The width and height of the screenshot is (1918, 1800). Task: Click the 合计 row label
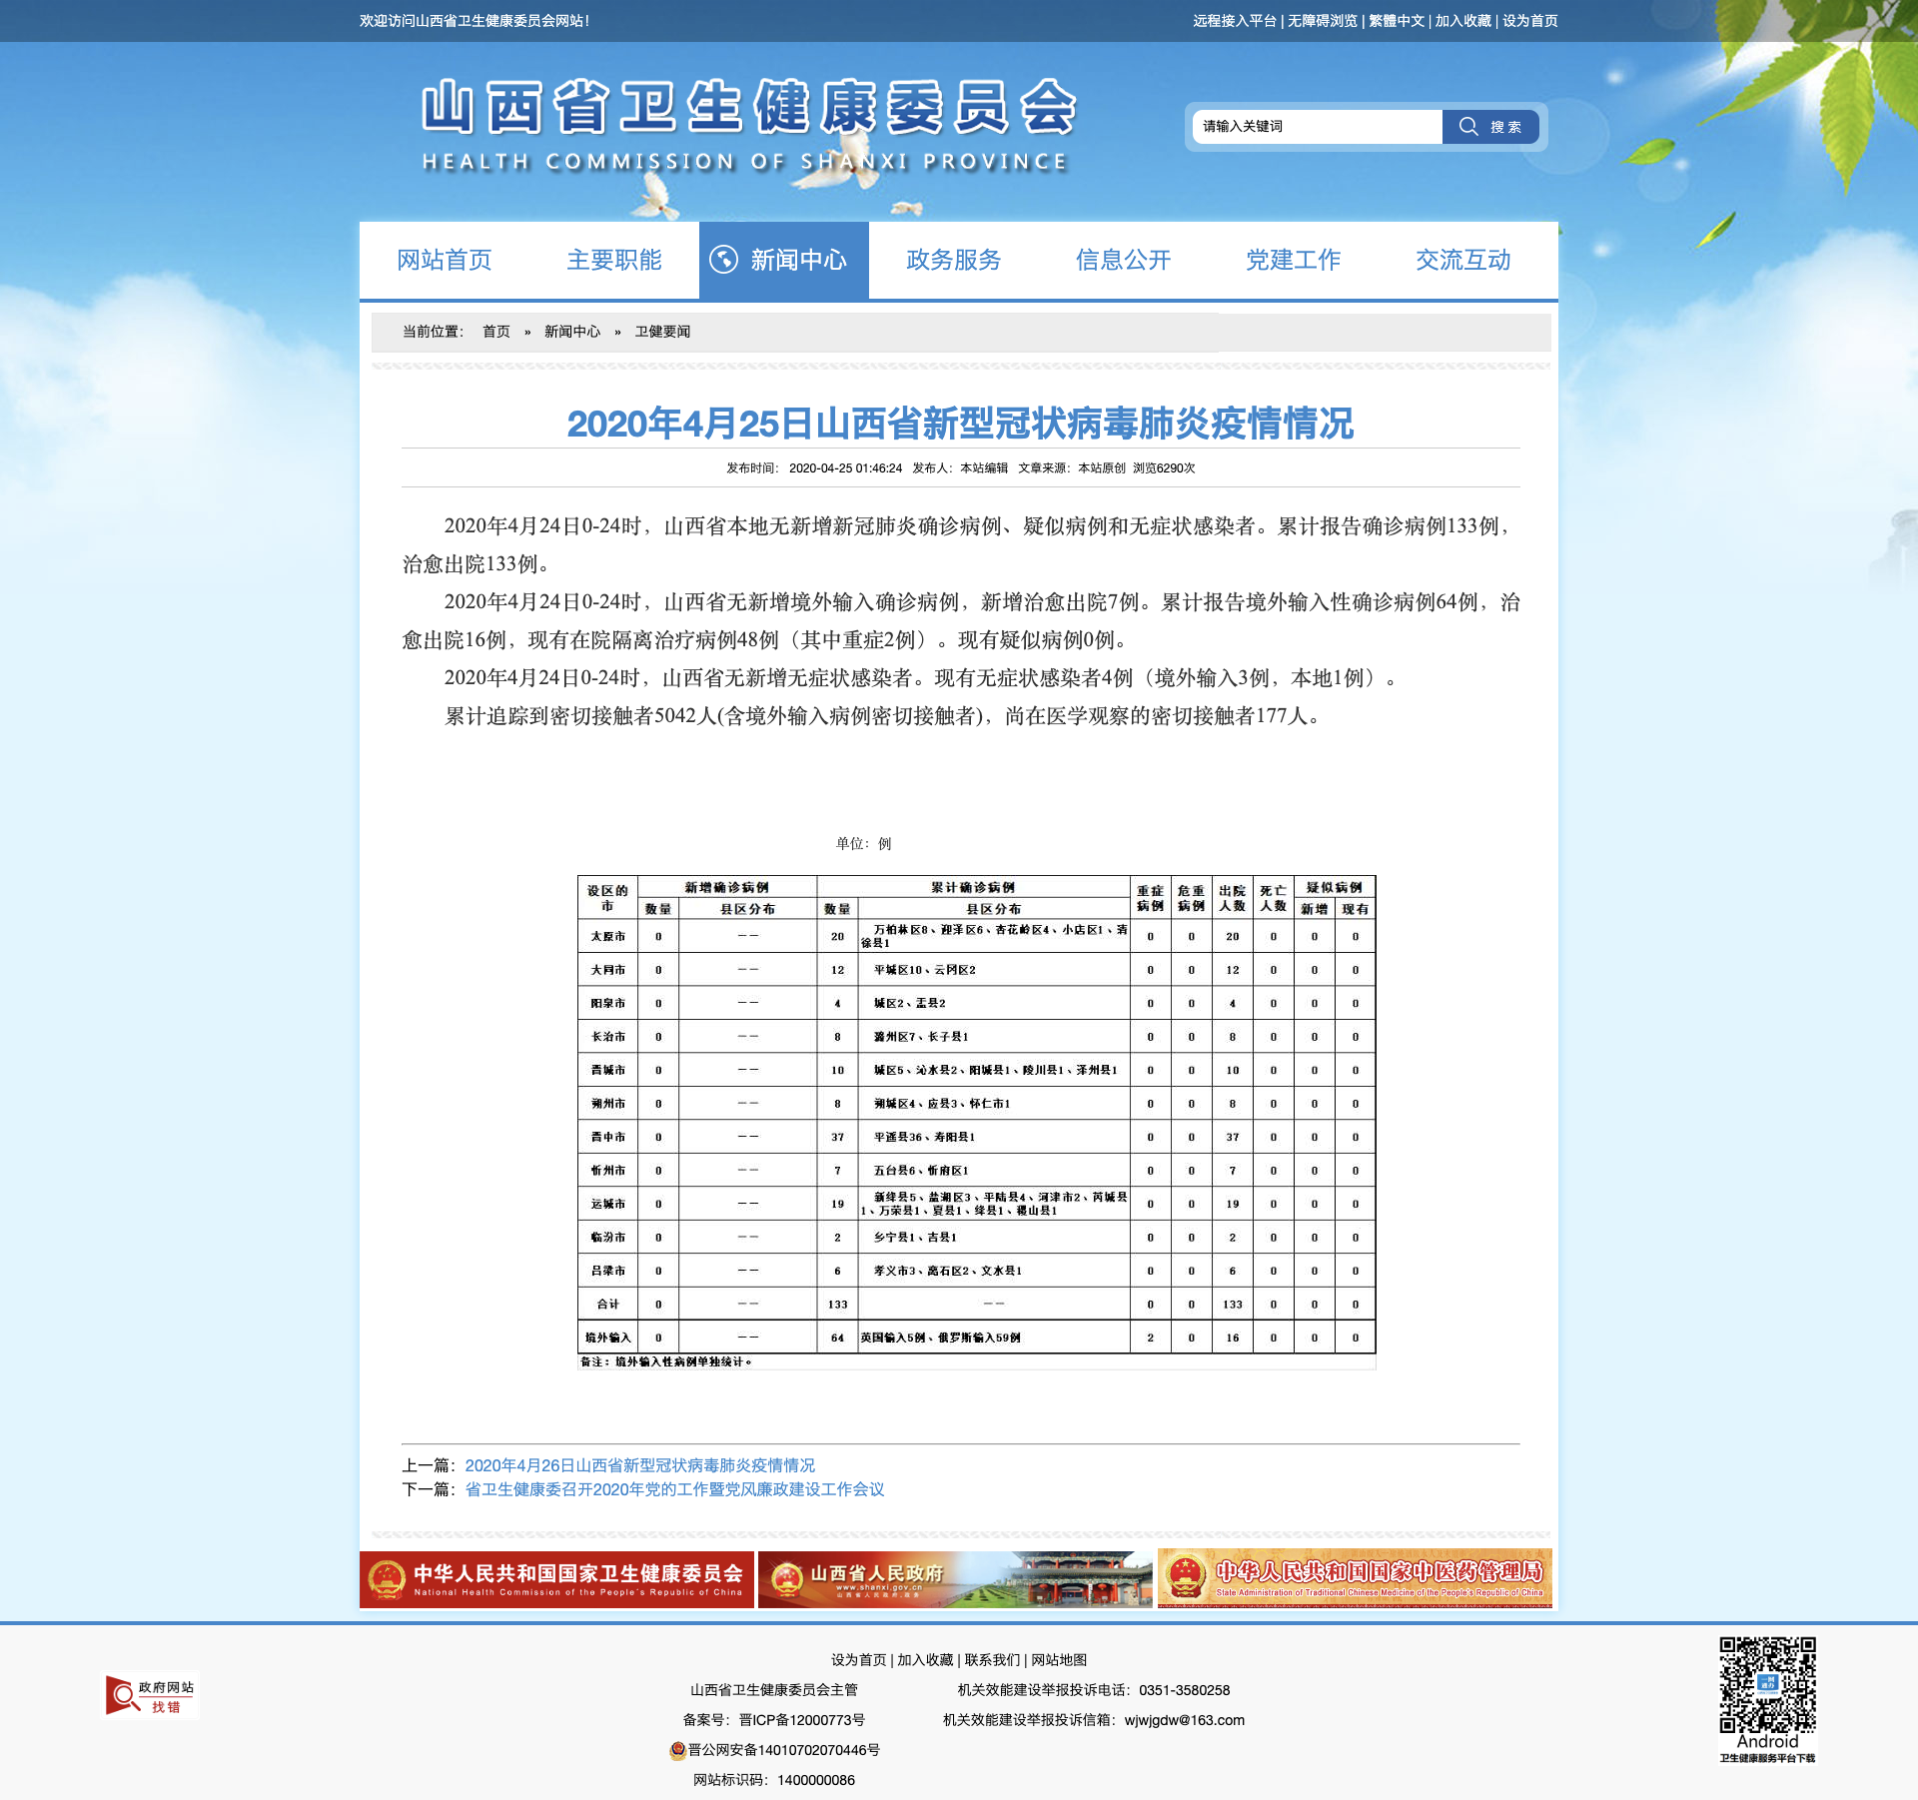pos(607,1304)
